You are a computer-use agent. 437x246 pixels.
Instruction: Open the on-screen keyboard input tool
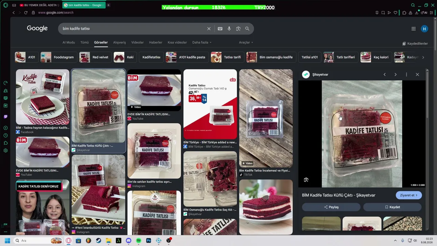click(220, 29)
